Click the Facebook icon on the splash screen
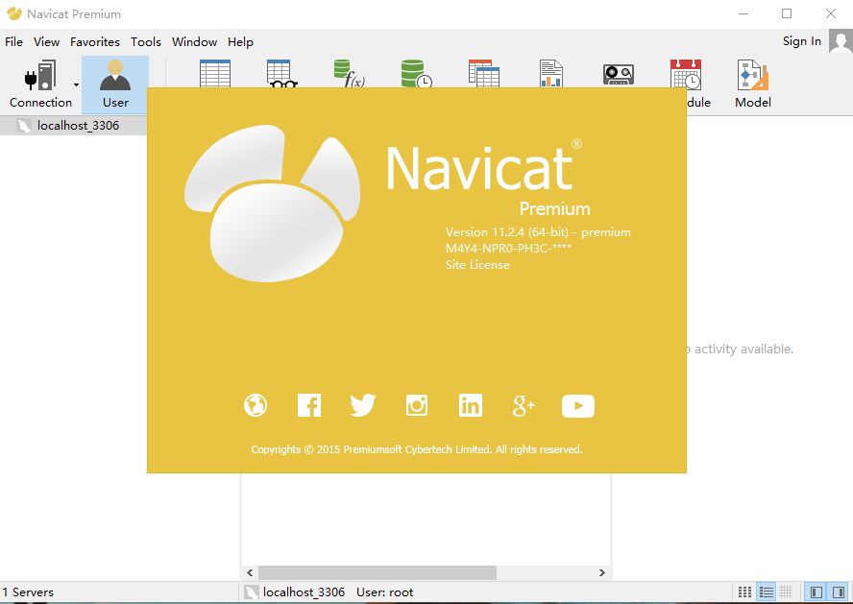 [x=309, y=405]
